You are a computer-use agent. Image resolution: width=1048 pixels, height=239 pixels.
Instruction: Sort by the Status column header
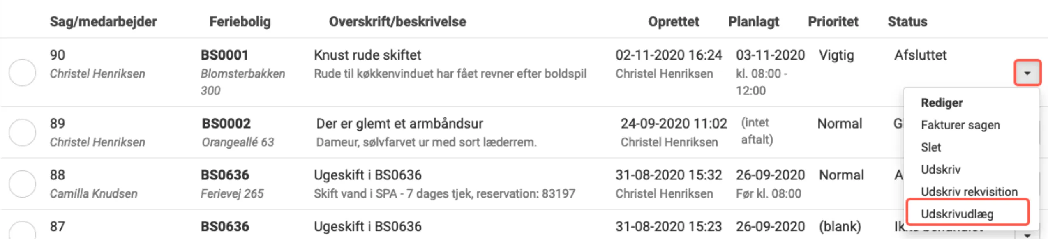[x=907, y=21]
